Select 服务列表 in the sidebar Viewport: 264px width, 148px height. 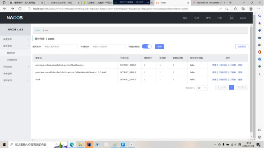11,53
